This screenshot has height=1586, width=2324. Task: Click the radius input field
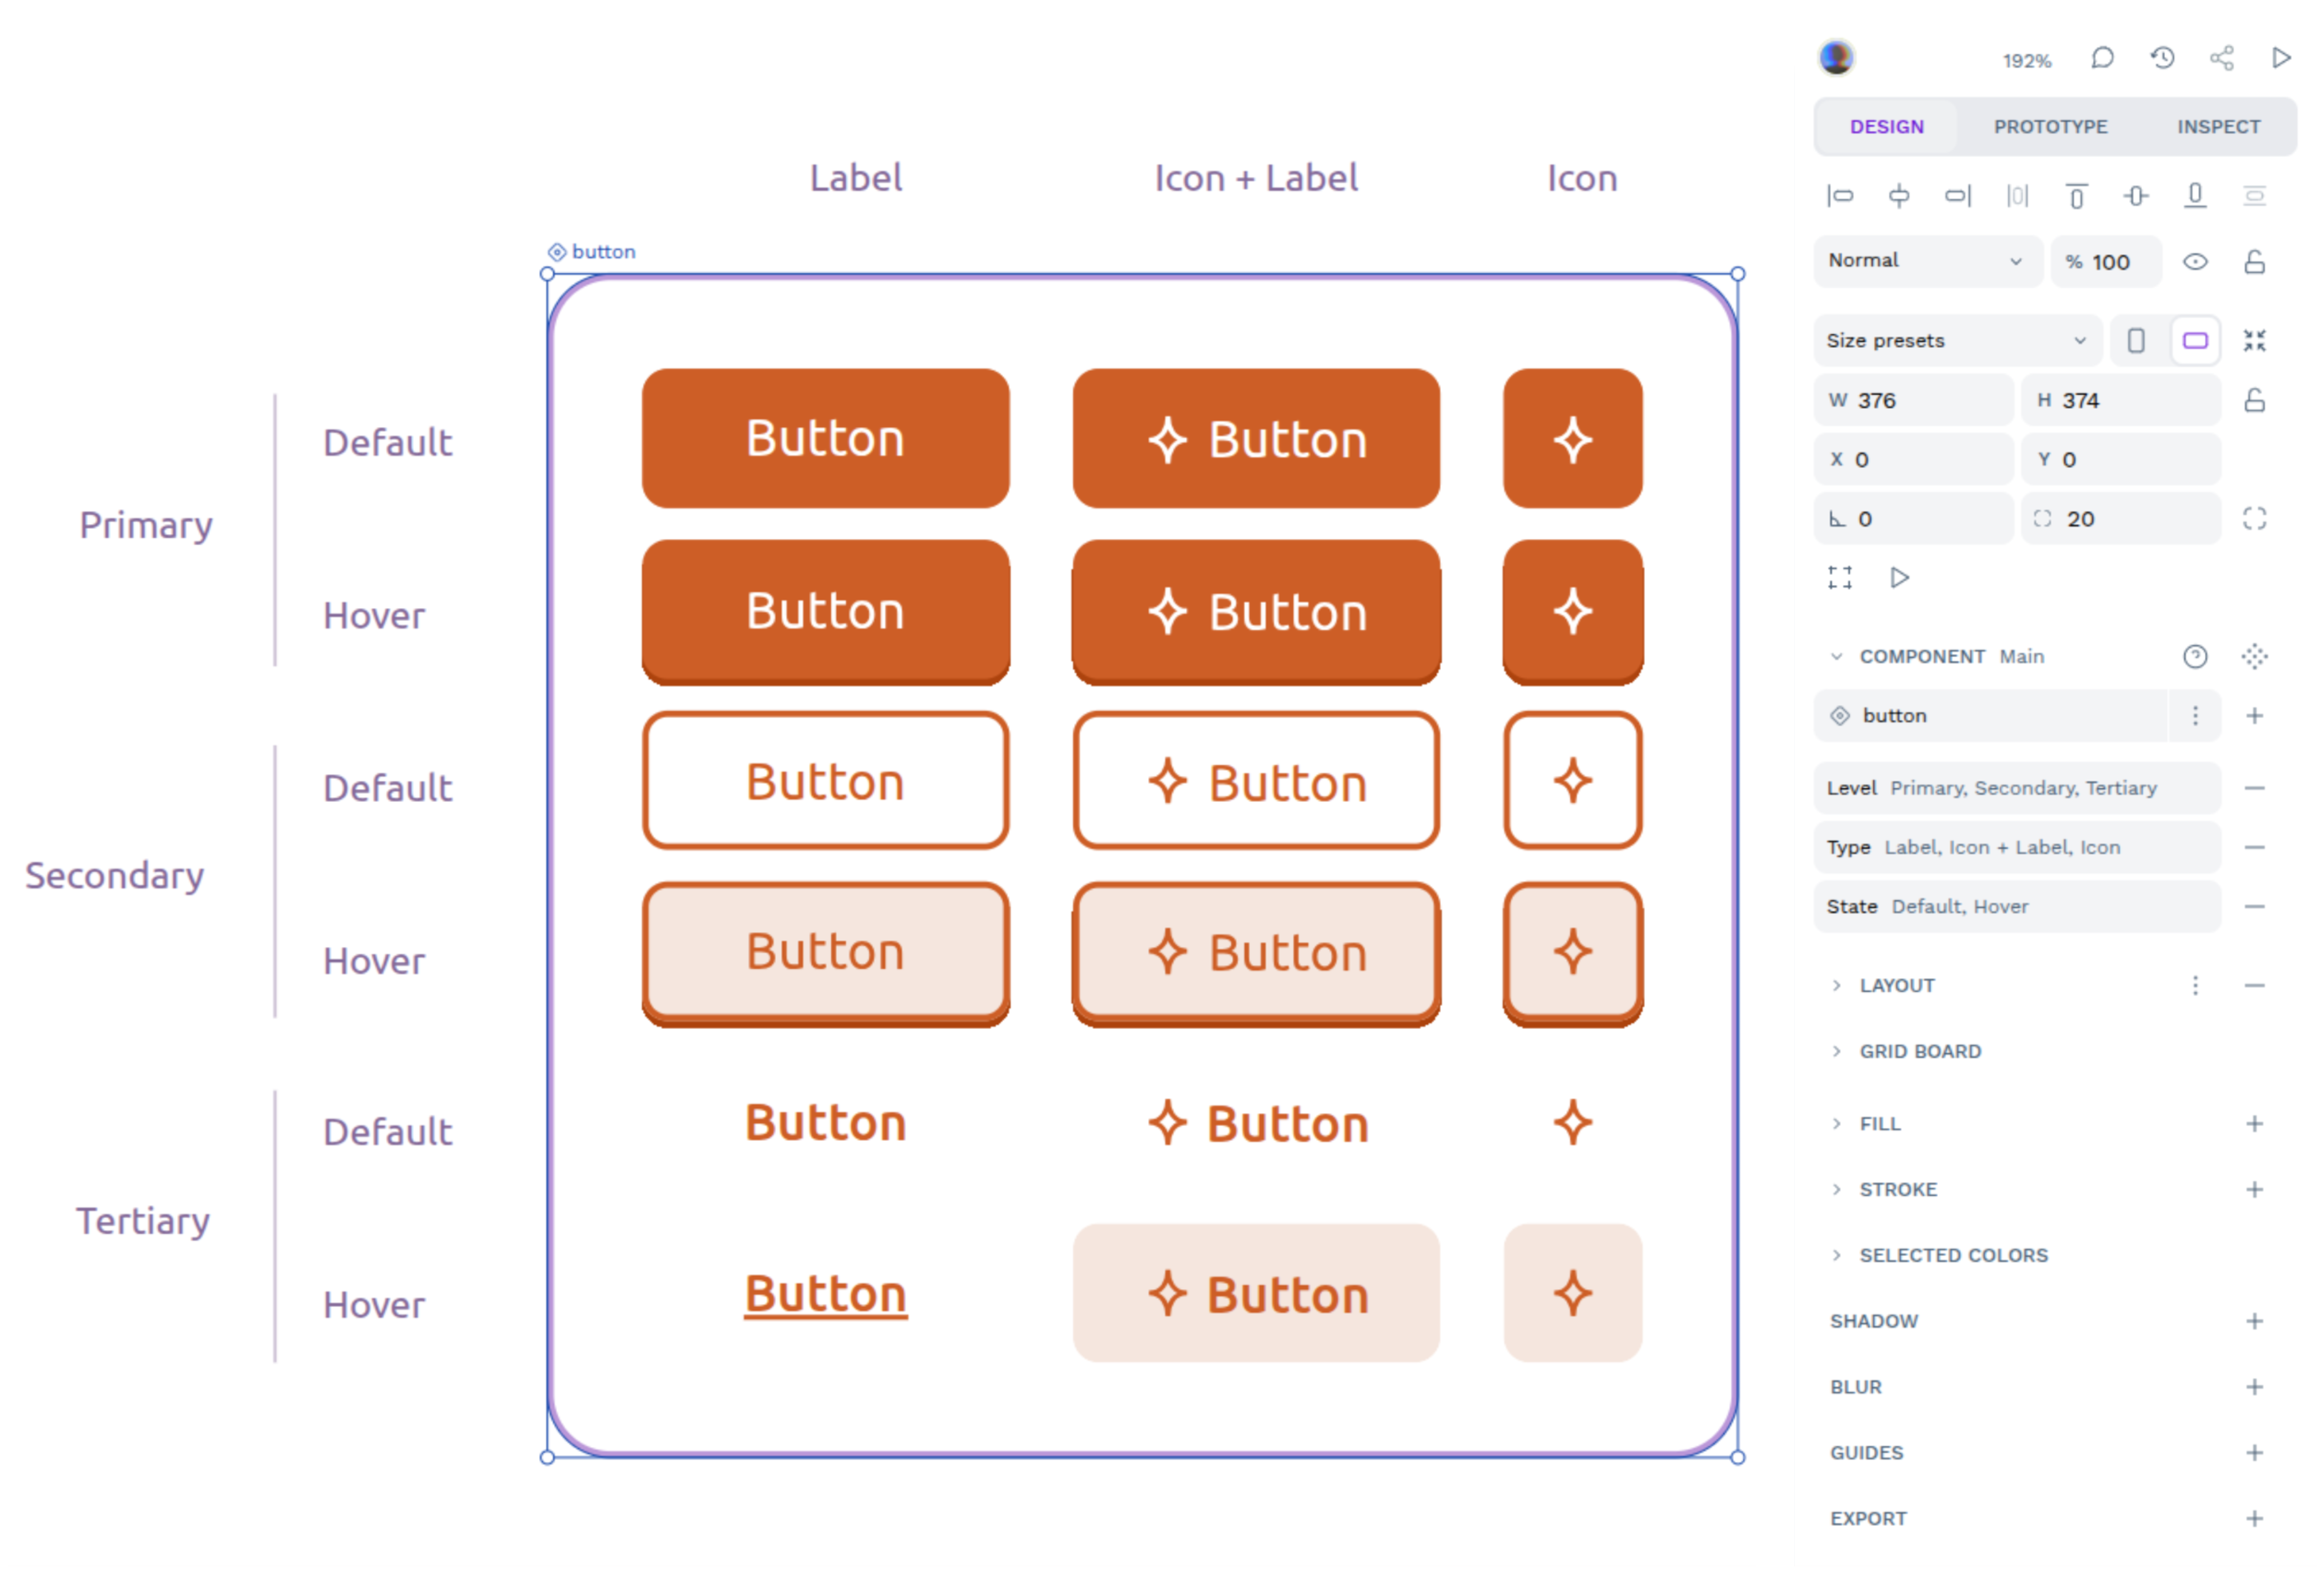point(2120,519)
